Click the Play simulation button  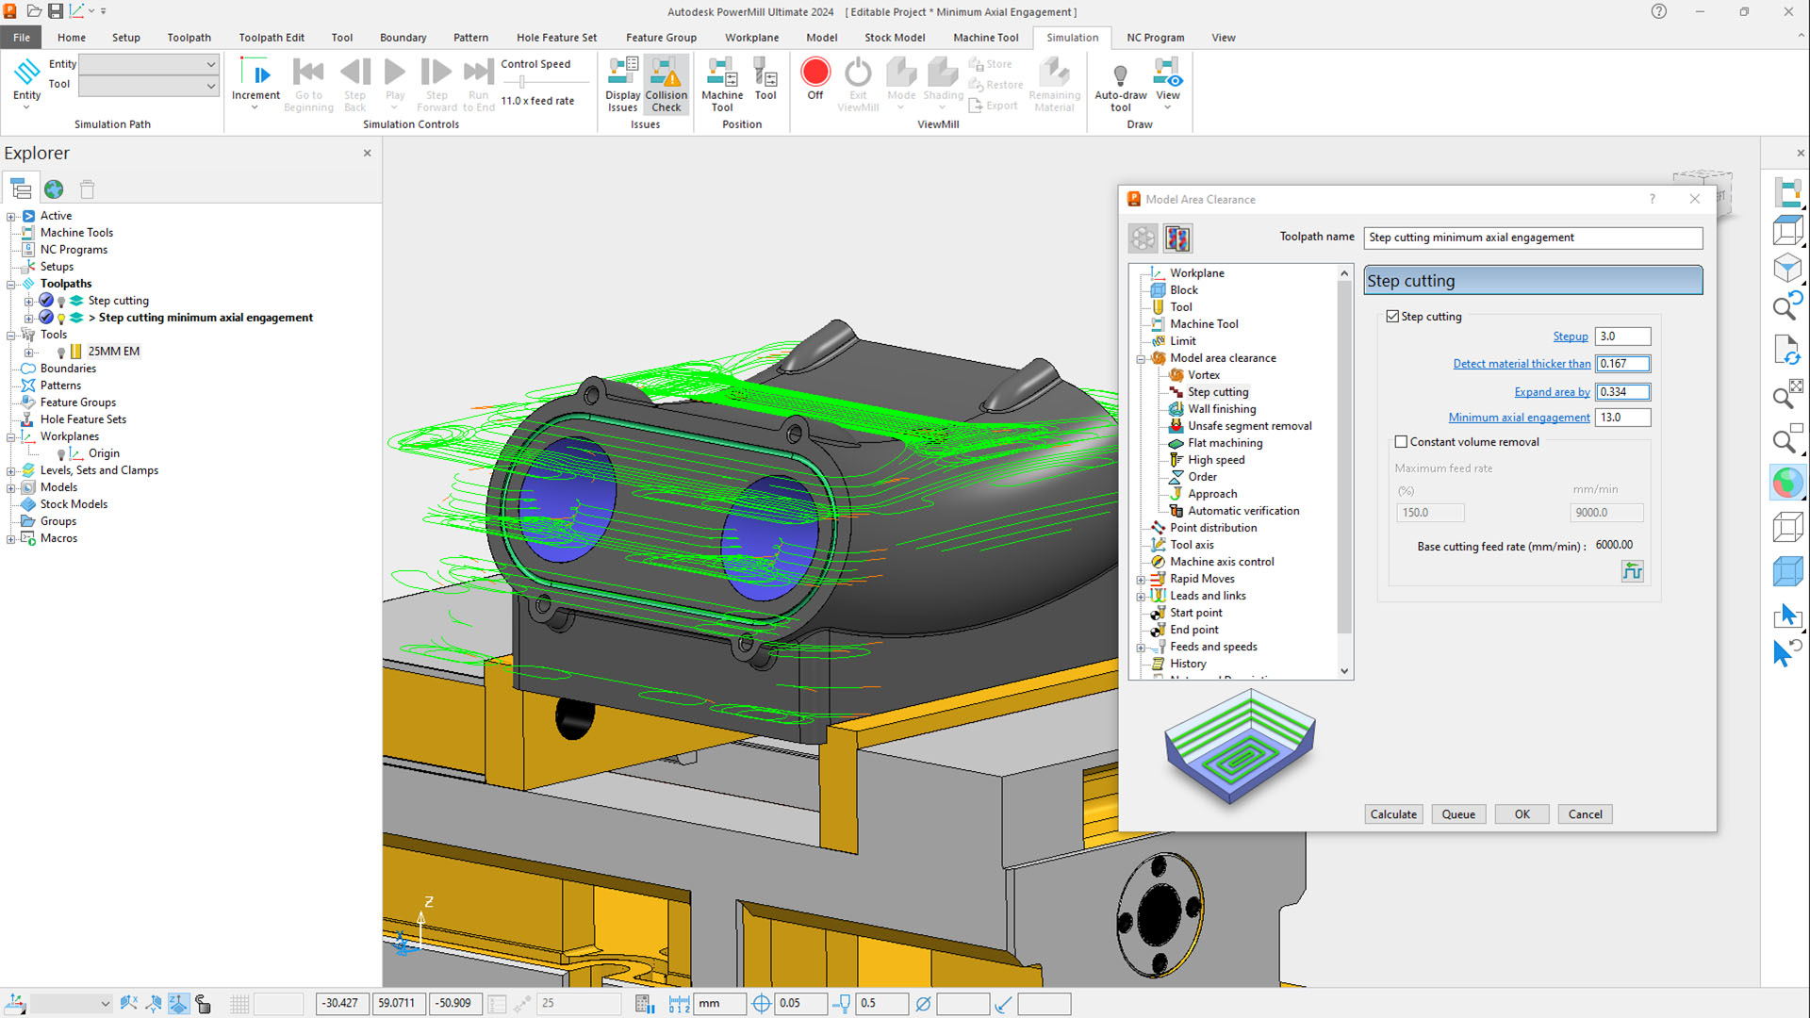coord(395,73)
